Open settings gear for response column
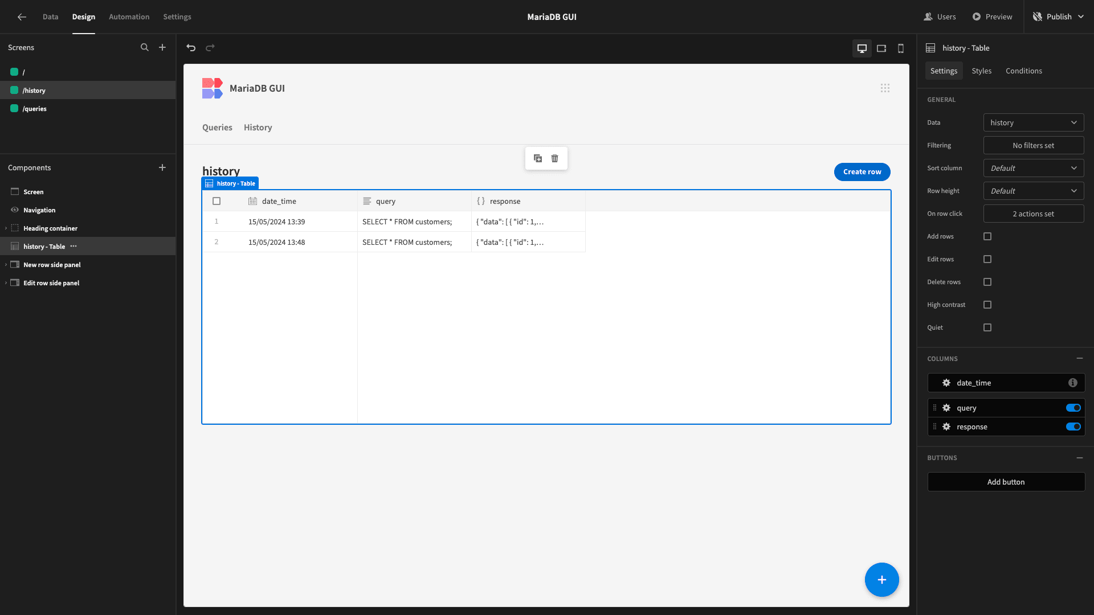 tap(946, 427)
